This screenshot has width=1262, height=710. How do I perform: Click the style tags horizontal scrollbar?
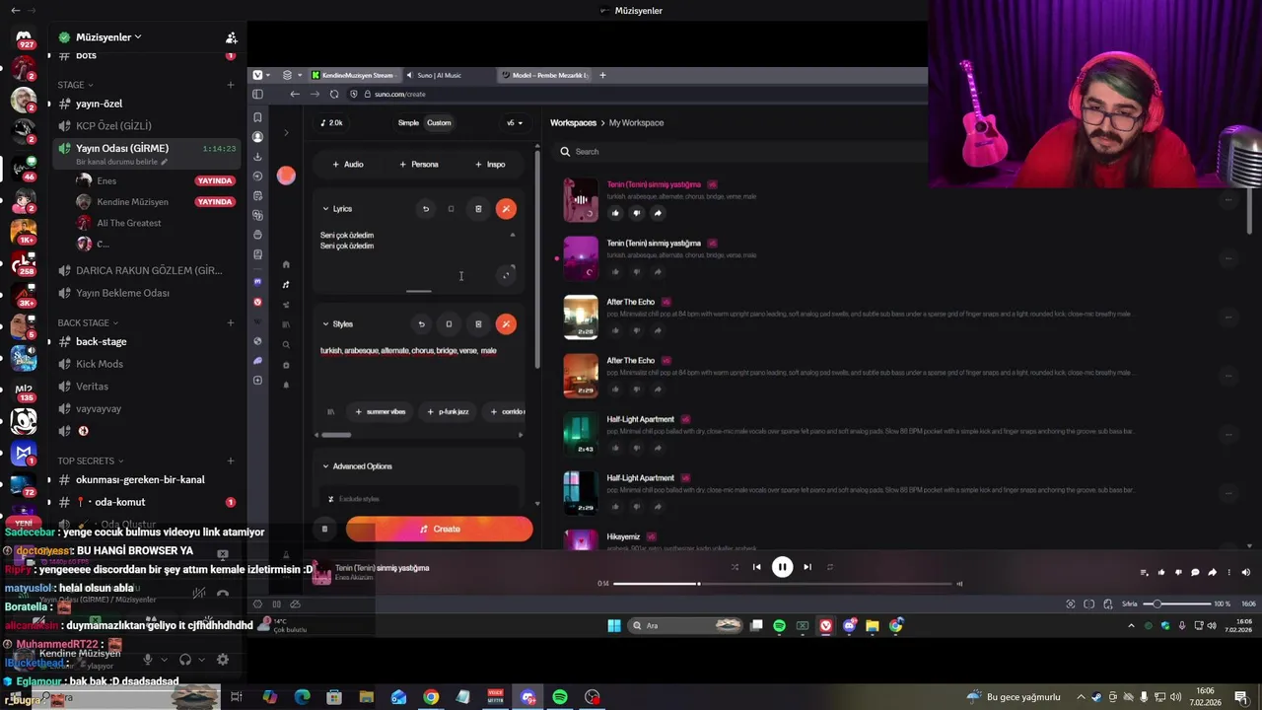[x=336, y=435]
